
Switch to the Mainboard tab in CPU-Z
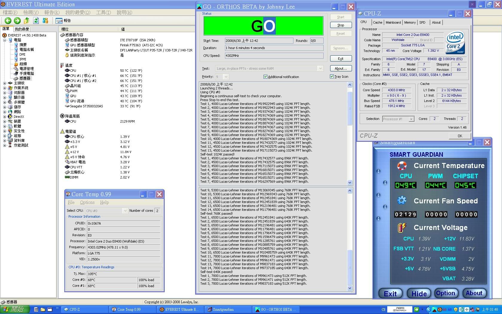click(393, 22)
